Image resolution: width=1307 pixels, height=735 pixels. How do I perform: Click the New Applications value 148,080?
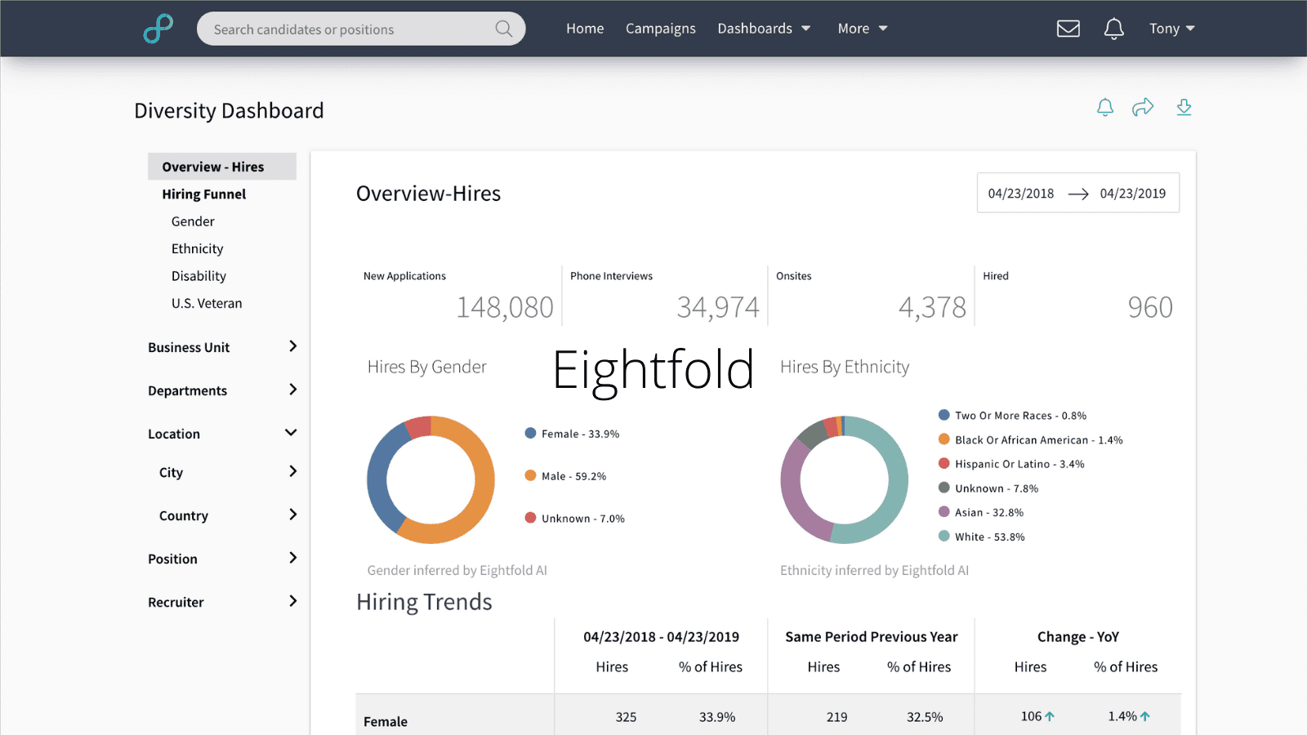505,307
